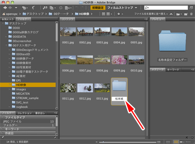Open the コンテンツ panel tab

tap(67, 20)
